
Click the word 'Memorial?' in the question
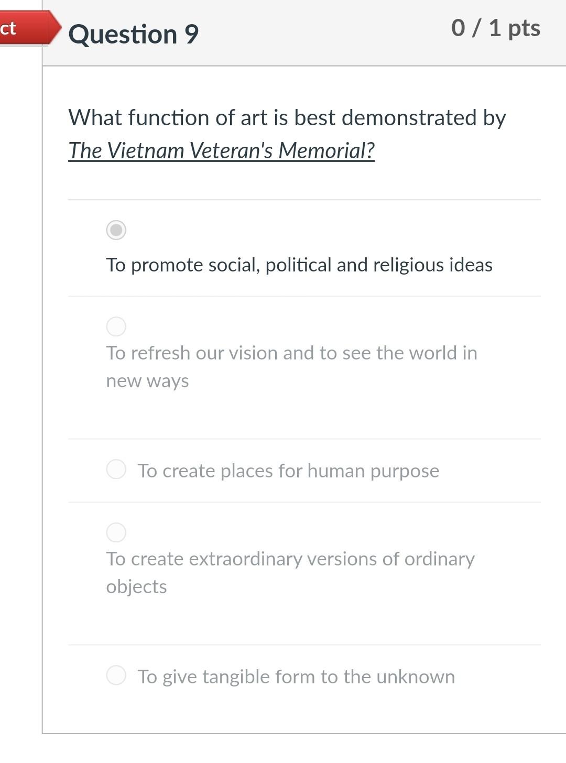click(326, 150)
